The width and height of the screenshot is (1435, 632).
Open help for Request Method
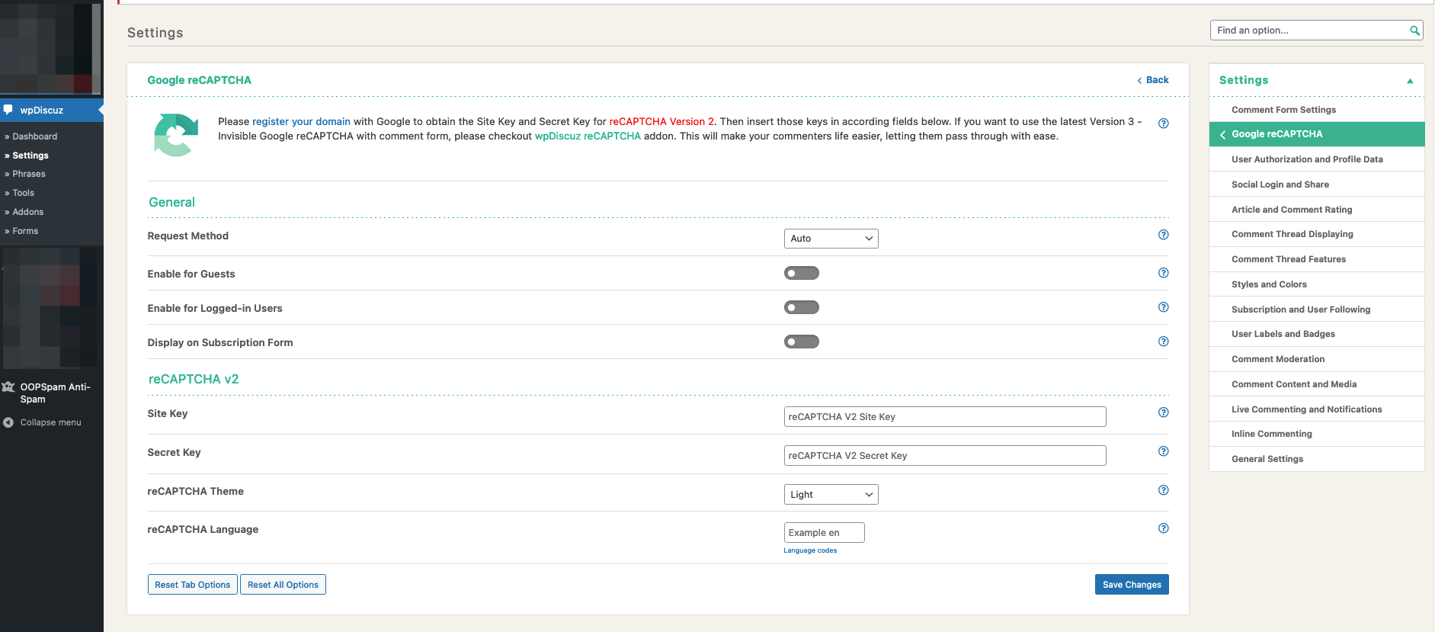(1163, 235)
